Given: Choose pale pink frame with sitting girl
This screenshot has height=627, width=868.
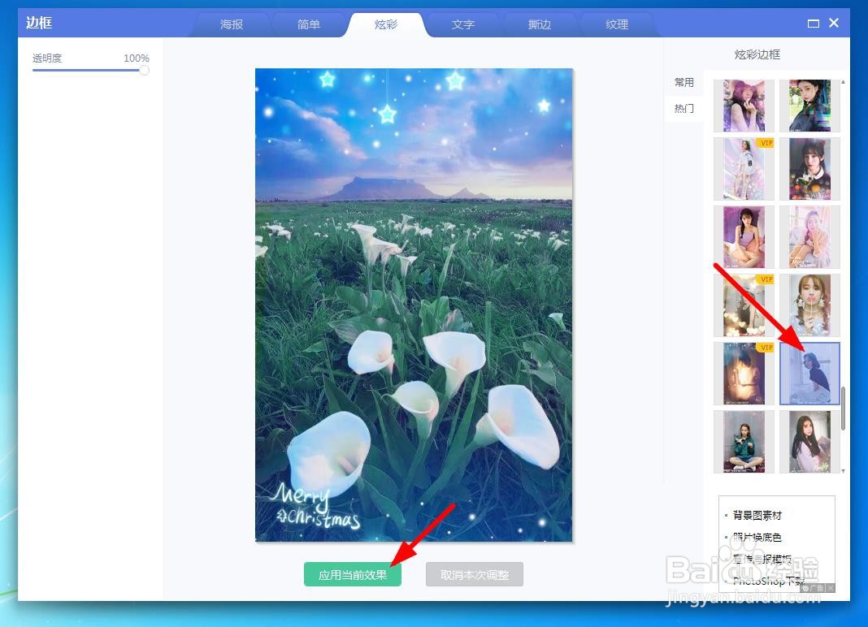Looking at the screenshot, I should (x=809, y=237).
